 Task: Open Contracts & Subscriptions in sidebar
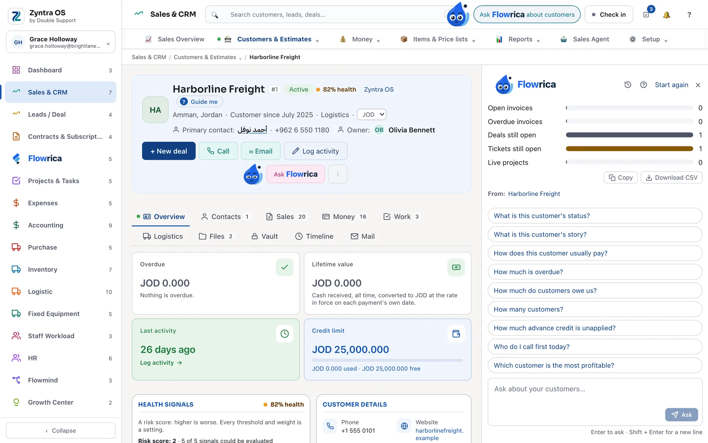tap(61, 136)
